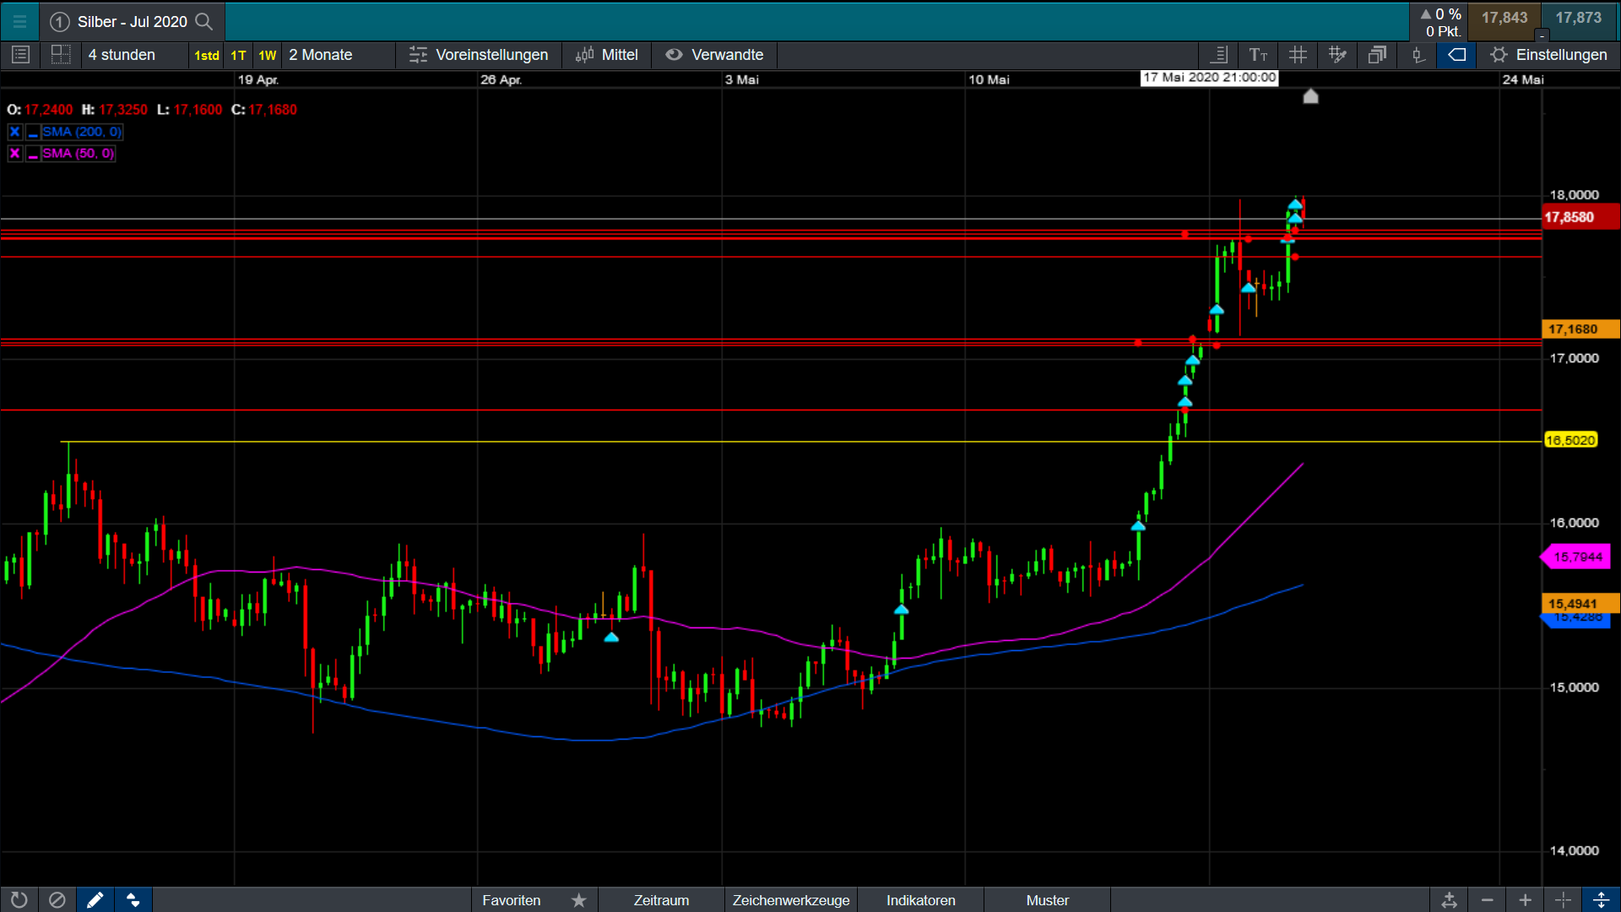
Task: Toggle chart gridlines with the grid icon
Action: (x=1298, y=55)
